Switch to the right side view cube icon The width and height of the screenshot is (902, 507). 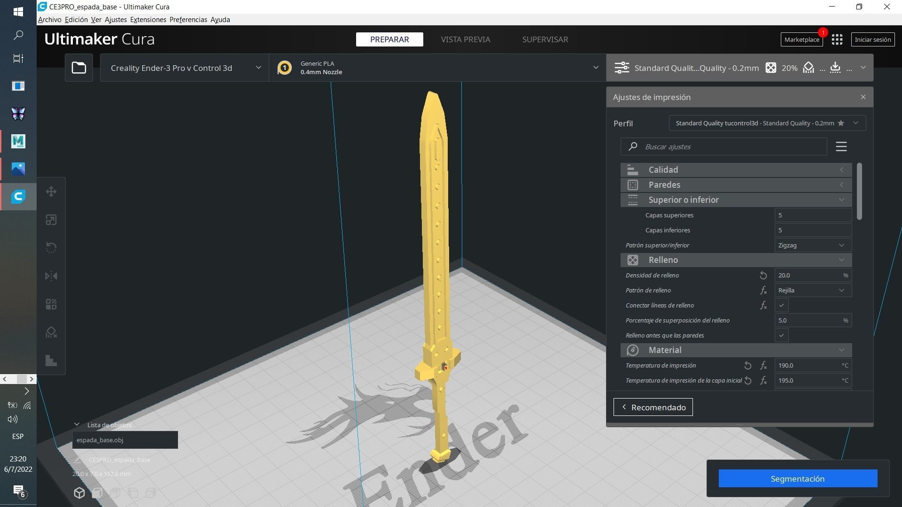pos(151,492)
